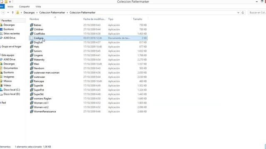Open Música in navigation pane

tap(7, 81)
